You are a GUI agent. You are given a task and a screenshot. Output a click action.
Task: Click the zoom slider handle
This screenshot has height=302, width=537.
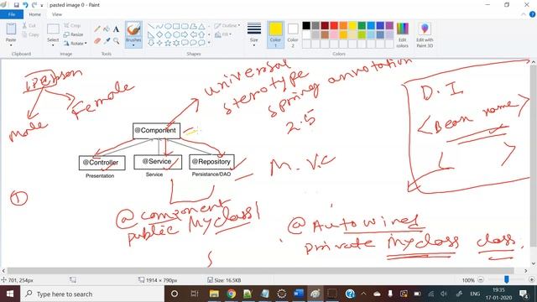(506, 280)
